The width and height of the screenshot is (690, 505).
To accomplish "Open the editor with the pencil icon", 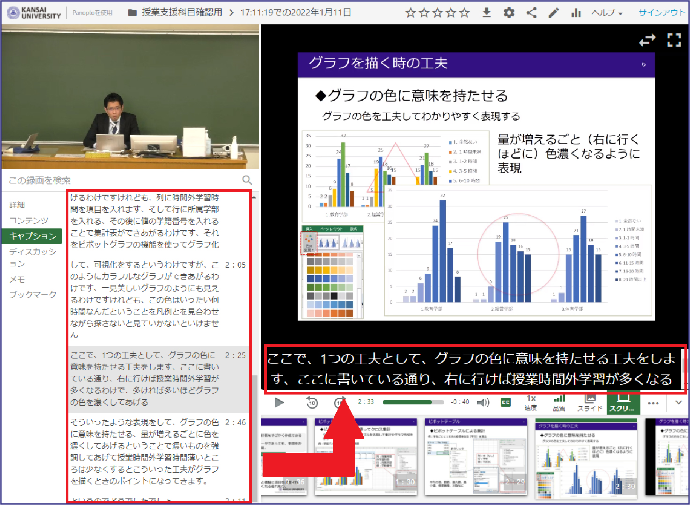I will (554, 13).
